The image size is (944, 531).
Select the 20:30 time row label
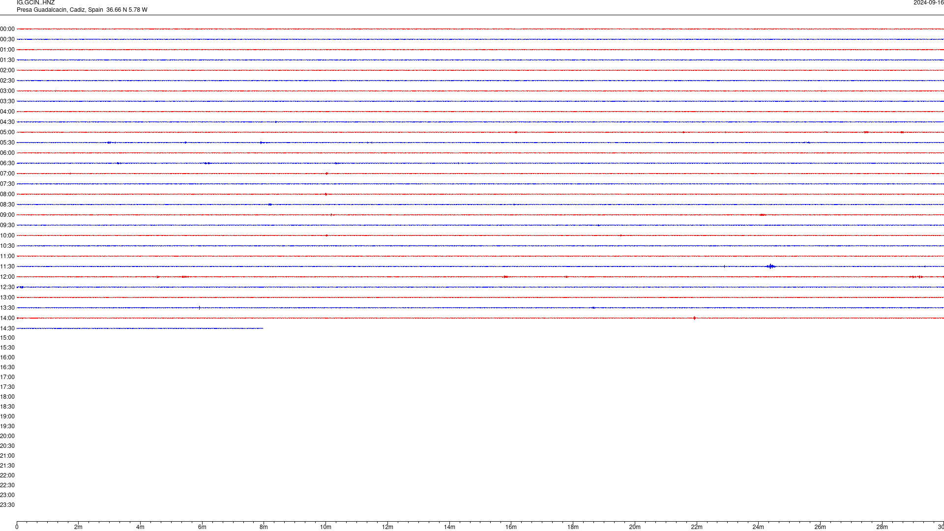pos(7,446)
